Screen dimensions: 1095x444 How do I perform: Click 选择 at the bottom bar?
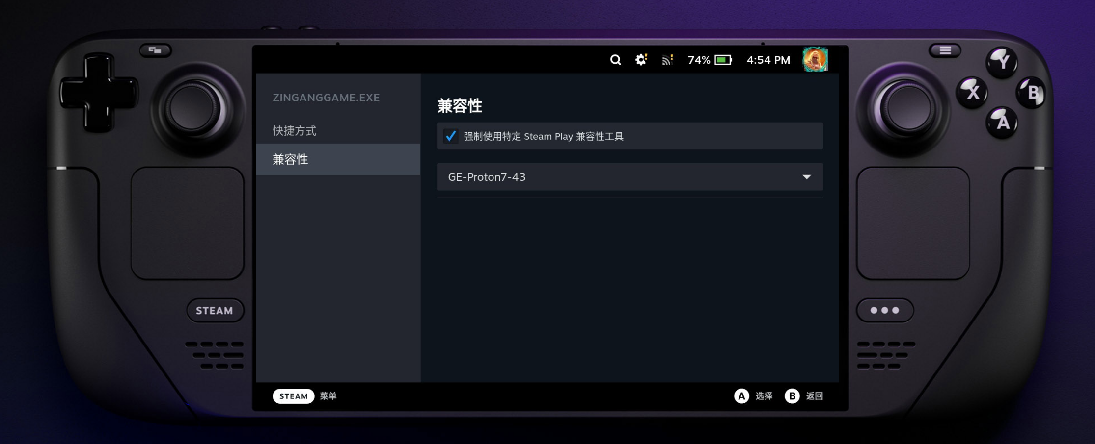pyautogui.click(x=763, y=396)
